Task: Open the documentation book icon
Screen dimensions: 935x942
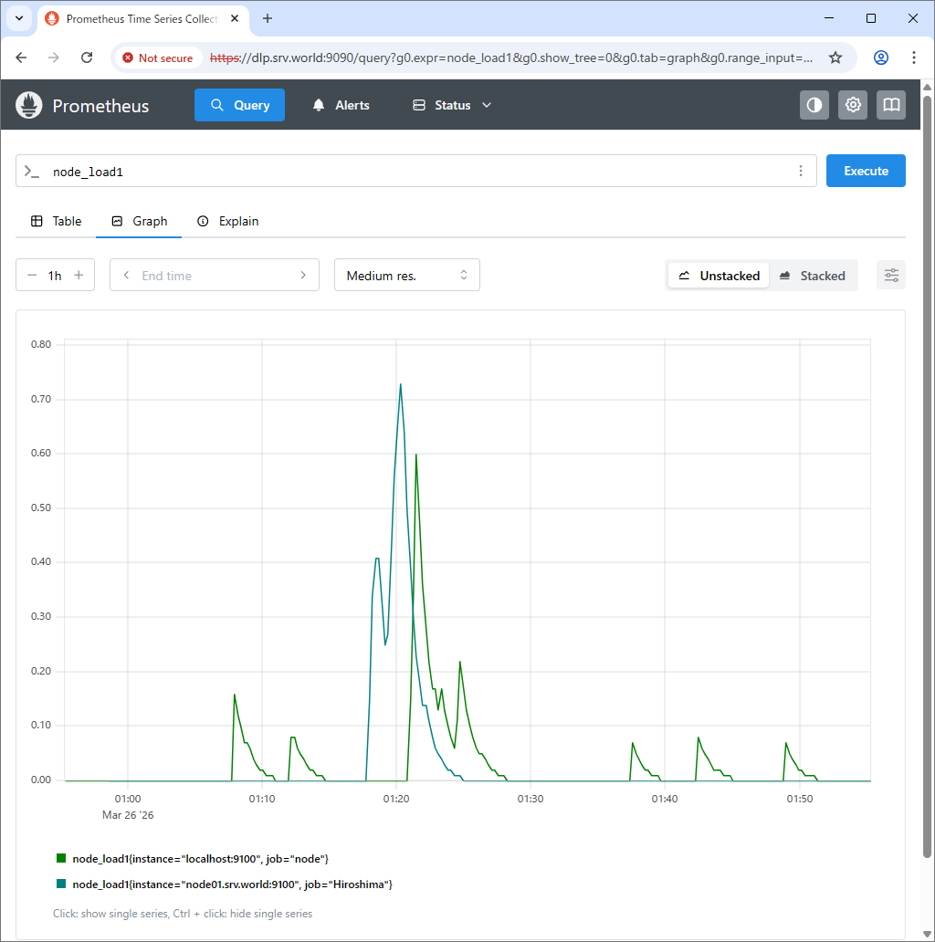Action: pos(891,105)
